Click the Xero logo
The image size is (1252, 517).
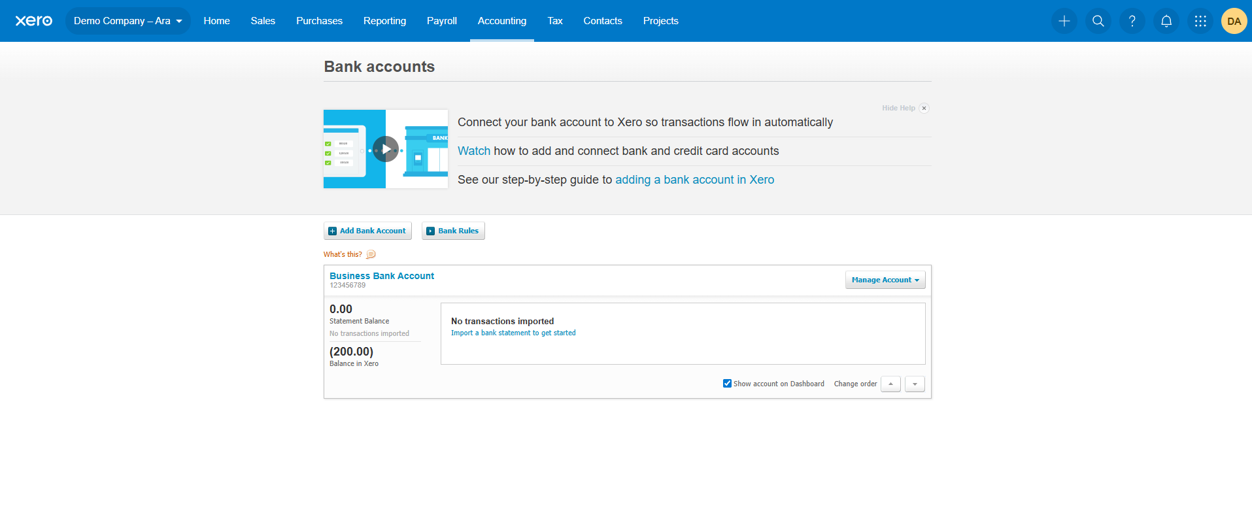tap(34, 21)
